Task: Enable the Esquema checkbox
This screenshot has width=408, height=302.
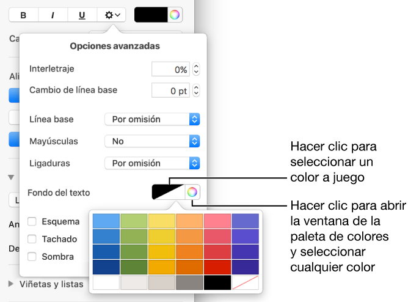Action: point(32,221)
